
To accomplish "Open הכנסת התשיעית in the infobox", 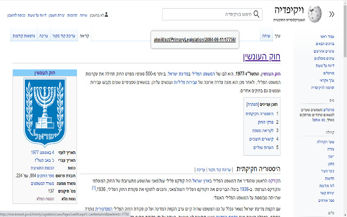I will click(42, 168).
